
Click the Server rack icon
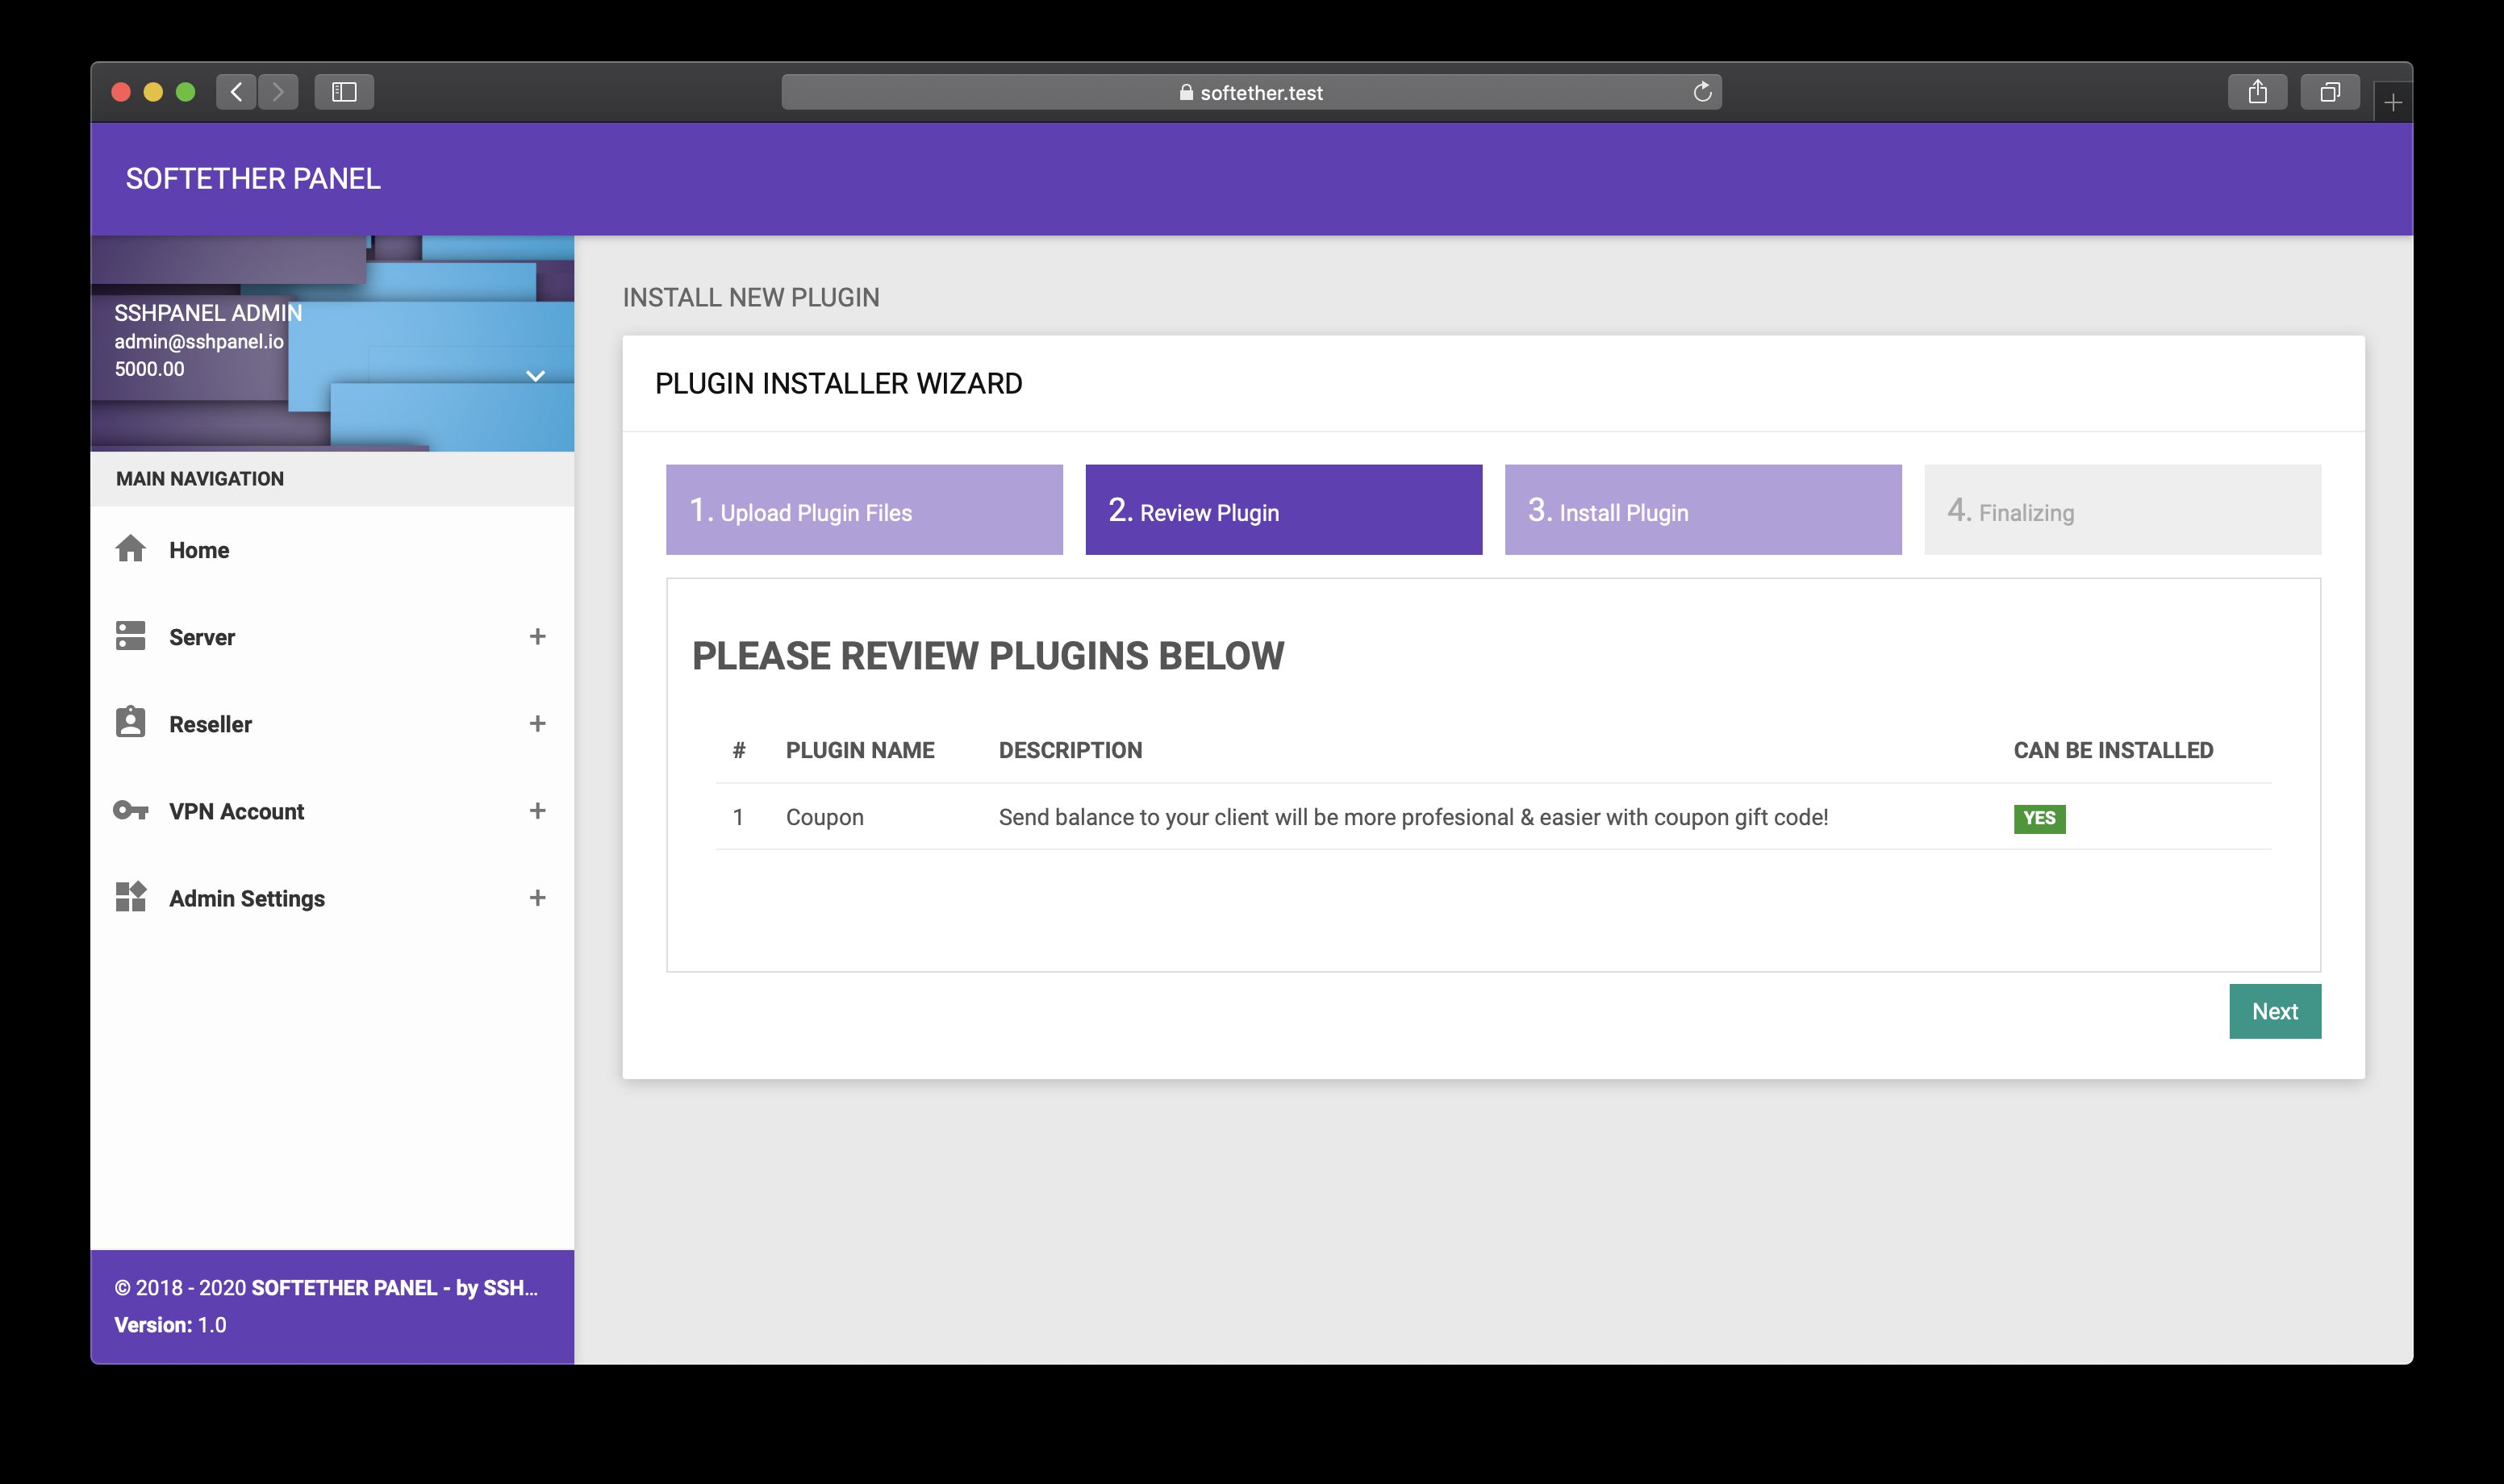[130, 636]
